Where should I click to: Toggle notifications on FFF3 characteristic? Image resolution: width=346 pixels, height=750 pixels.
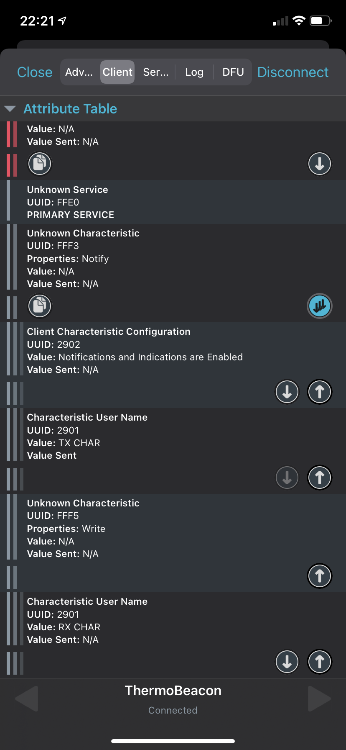click(x=320, y=306)
